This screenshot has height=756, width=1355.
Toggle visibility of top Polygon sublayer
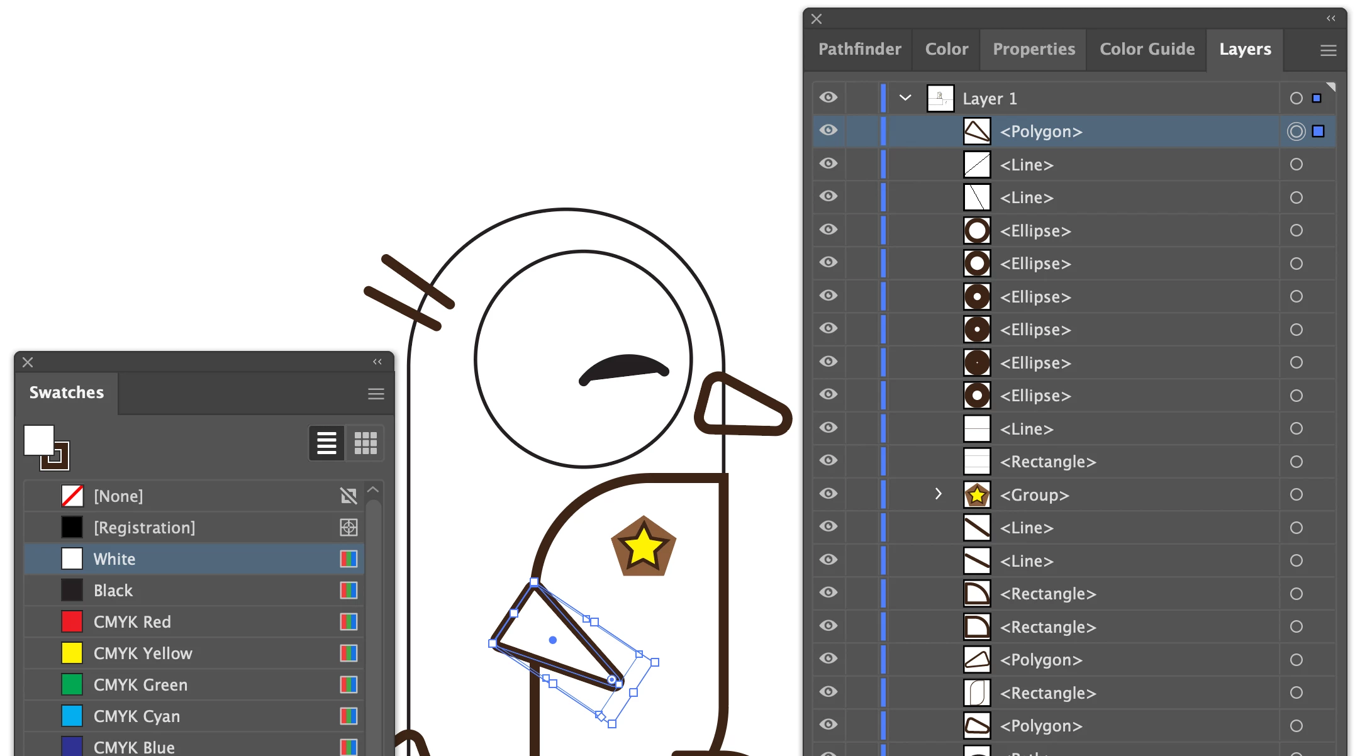pos(828,130)
